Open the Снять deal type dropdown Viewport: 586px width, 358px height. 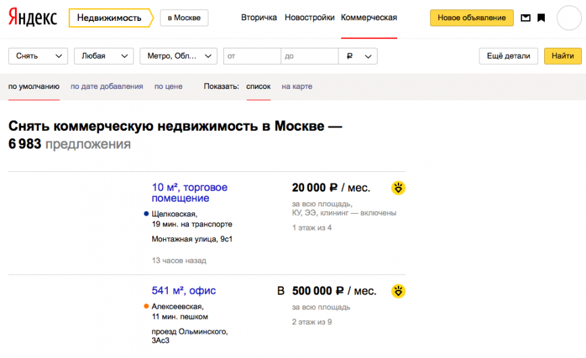(38, 56)
